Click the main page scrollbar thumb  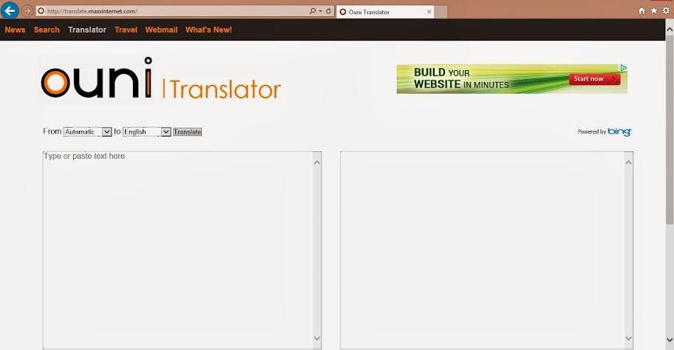[x=670, y=130]
